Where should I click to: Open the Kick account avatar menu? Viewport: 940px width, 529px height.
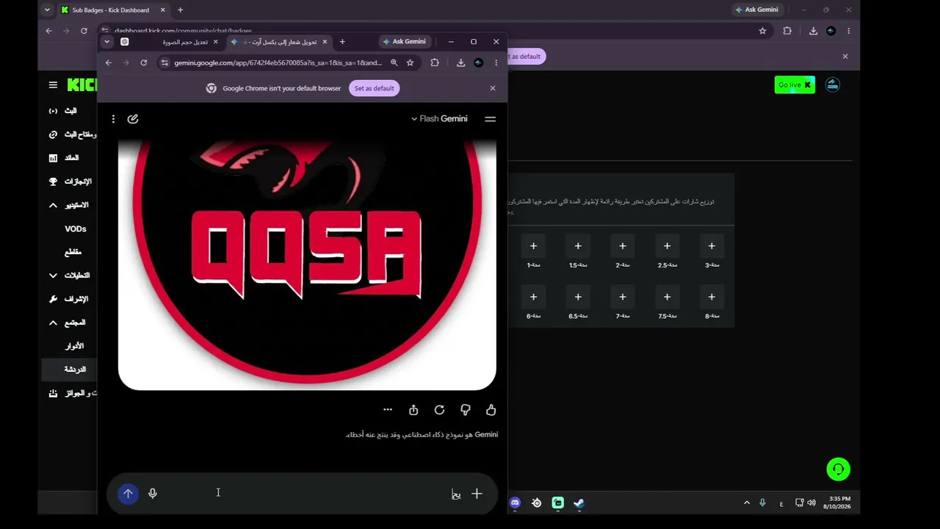point(833,85)
